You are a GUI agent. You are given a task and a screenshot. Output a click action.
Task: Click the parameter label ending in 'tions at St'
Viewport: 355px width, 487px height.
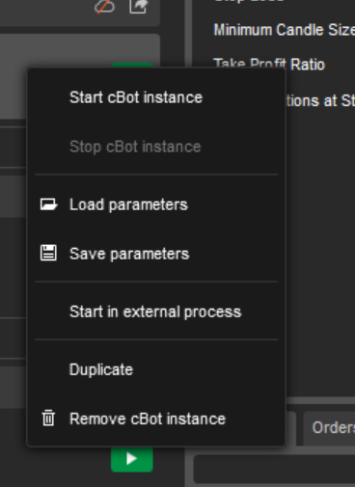click(x=320, y=100)
